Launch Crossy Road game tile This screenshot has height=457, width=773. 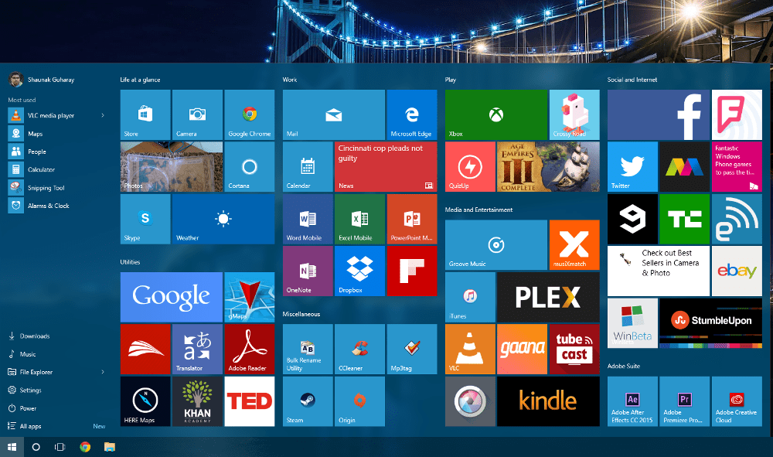574,115
